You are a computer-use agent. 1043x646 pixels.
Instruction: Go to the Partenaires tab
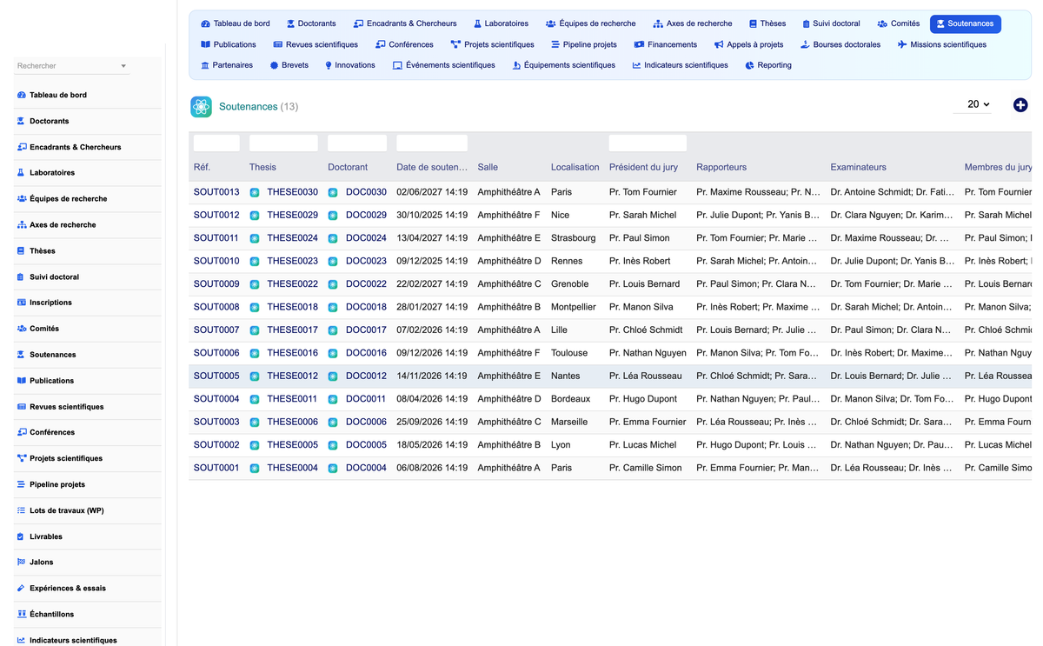226,65
